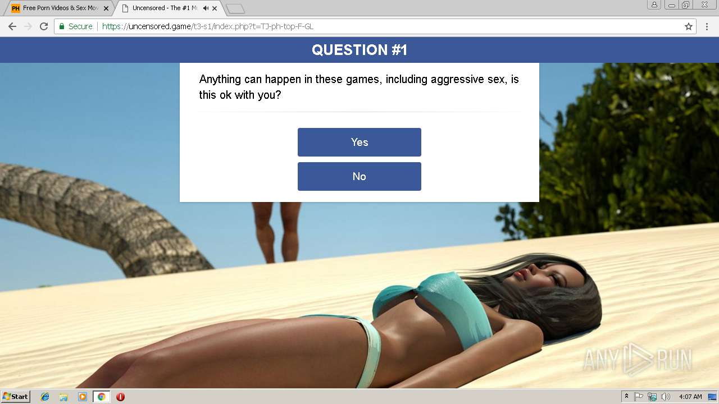
Task: Open Windows Media Player from the taskbar
Action: pyautogui.click(x=83, y=397)
